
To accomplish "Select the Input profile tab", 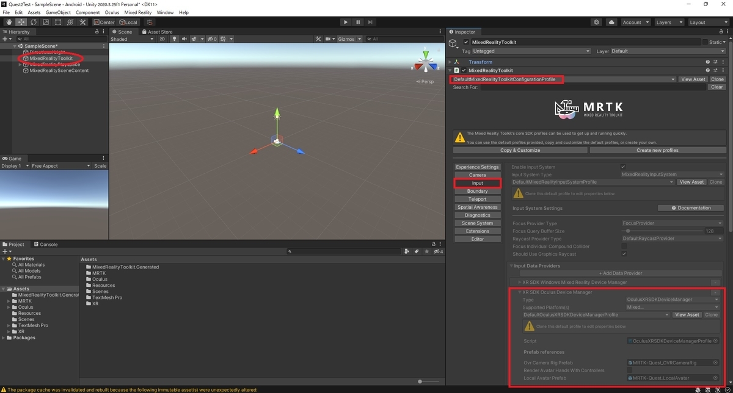I will 477,183.
